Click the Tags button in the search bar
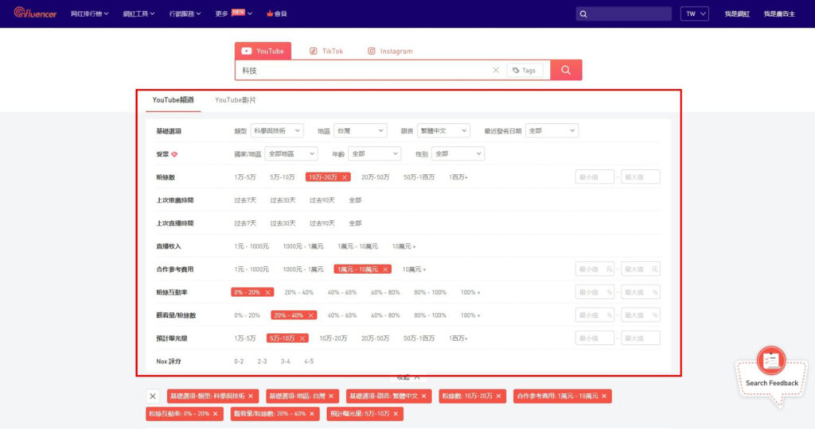Image resolution: width=815 pixels, height=429 pixels. tap(524, 71)
